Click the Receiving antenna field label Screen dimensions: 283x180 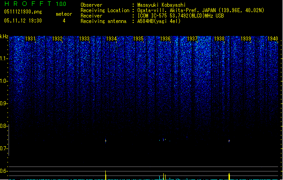(103, 21)
